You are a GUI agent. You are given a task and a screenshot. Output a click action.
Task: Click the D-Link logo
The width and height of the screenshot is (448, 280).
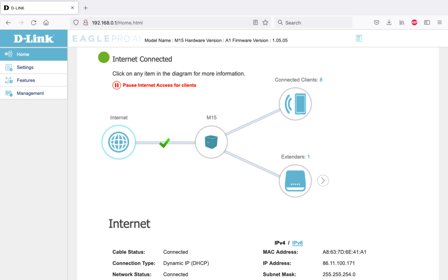click(34, 38)
